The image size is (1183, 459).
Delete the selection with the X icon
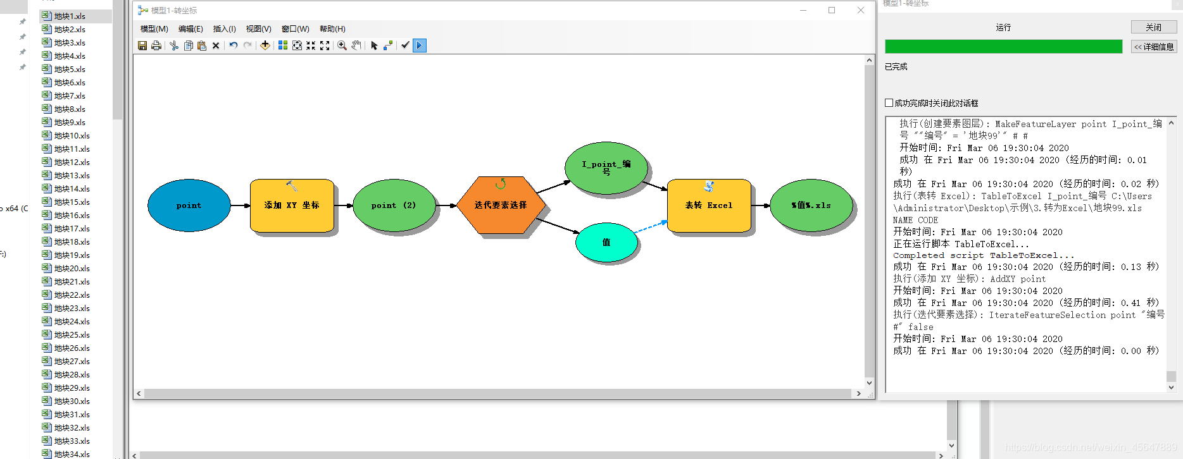tap(216, 46)
